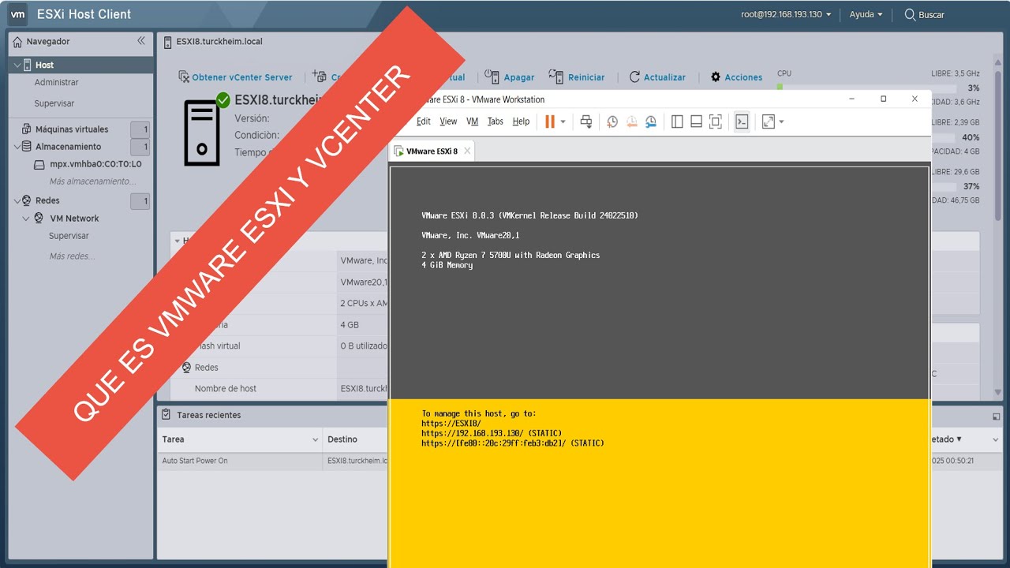Click Más almacenamiento... link
This screenshot has width=1010, height=568.
coord(92,181)
